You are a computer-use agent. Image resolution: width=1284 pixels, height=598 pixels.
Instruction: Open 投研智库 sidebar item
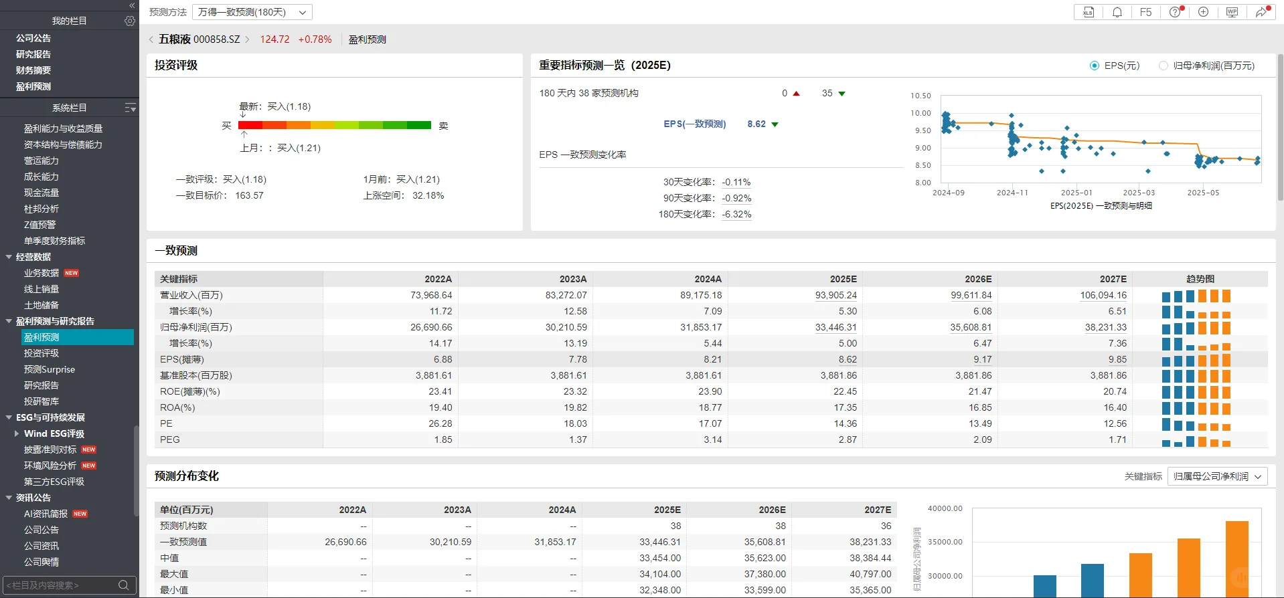point(42,401)
